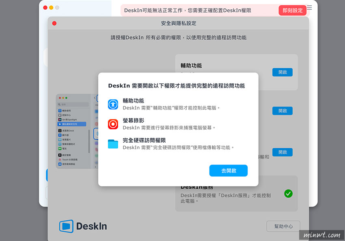Click the middle 開啟 button on the right
Viewport: 345px width, 241px height.
pyautogui.click(x=282, y=111)
